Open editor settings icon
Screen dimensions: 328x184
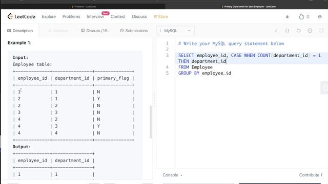tap(310, 31)
